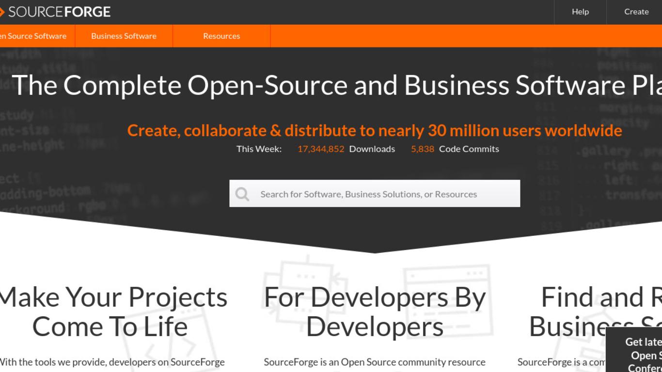Click the orange "Create, collaborate & distribute" tagline
Image resolution: width=662 pixels, height=372 pixels.
(375, 130)
